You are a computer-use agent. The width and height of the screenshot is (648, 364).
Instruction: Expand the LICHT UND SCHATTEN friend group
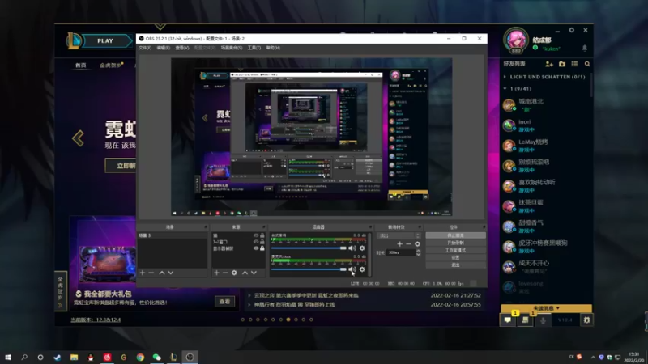point(505,77)
